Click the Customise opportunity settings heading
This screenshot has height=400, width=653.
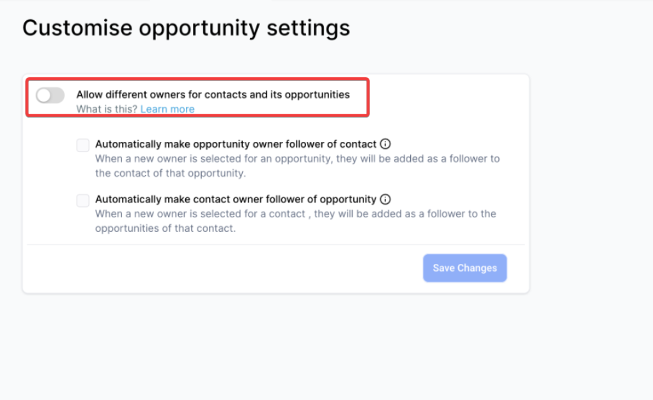coord(186,28)
